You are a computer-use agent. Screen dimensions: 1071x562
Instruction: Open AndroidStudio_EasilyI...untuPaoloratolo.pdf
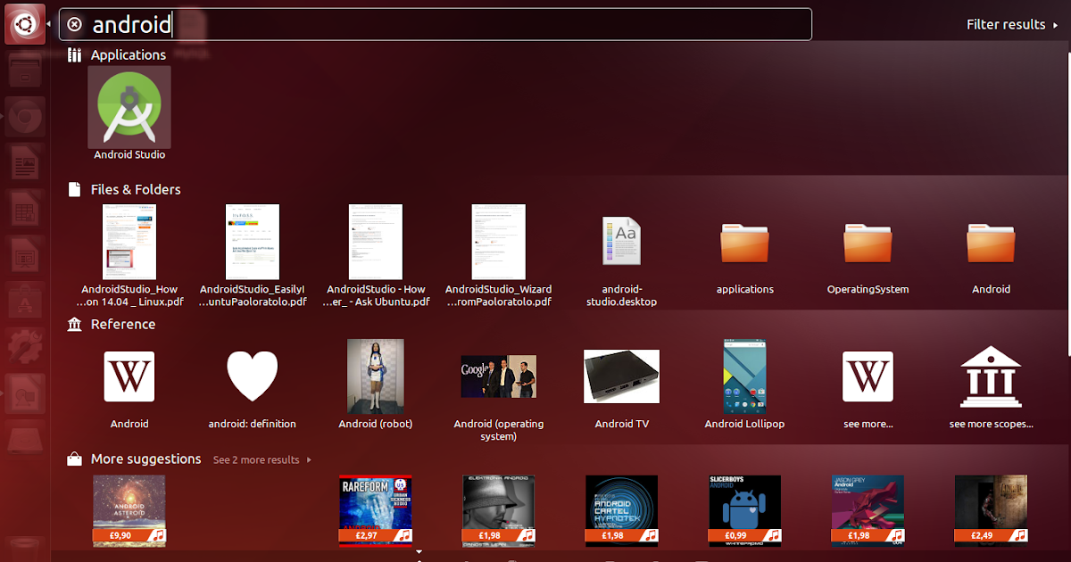coord(253,255)
